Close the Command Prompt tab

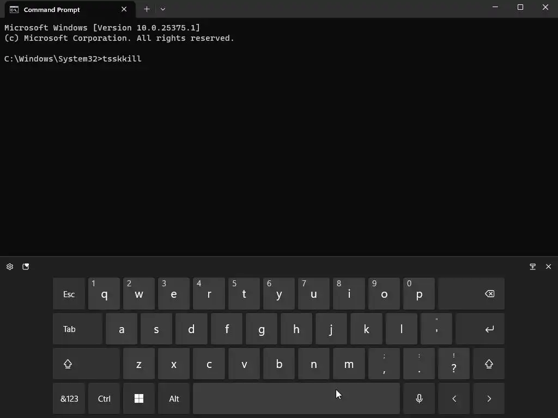pyautogui.click(x=124, y=9)
